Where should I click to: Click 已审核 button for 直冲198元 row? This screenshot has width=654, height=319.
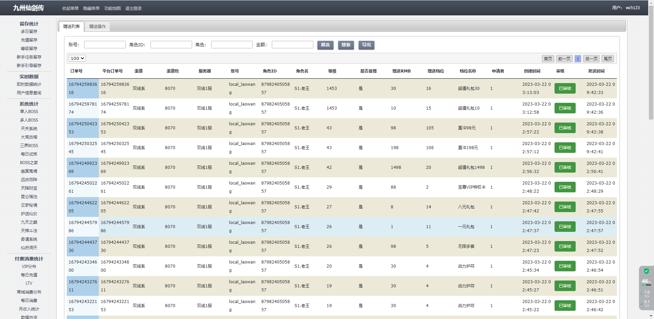coord(565,148)
